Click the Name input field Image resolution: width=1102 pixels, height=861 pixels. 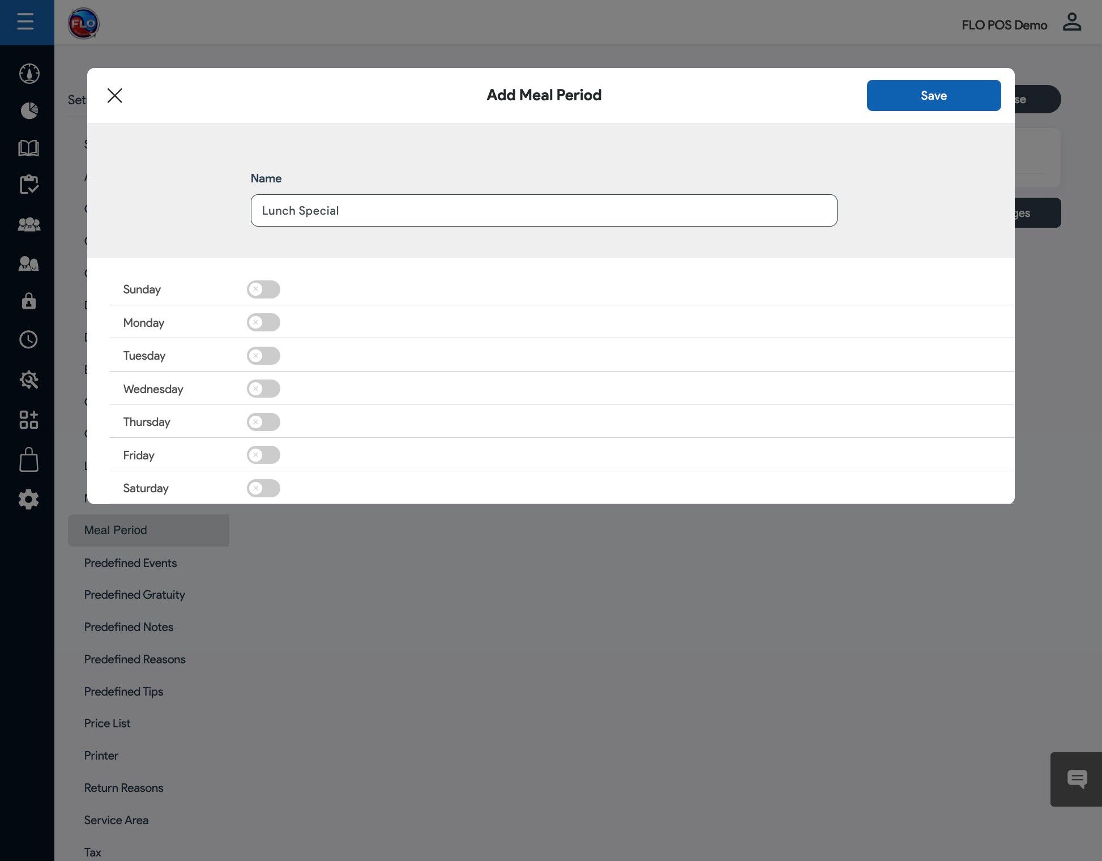click(x=544, y=211)
